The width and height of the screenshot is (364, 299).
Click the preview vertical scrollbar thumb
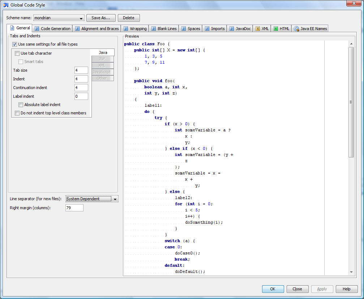(x=351, y=102)
